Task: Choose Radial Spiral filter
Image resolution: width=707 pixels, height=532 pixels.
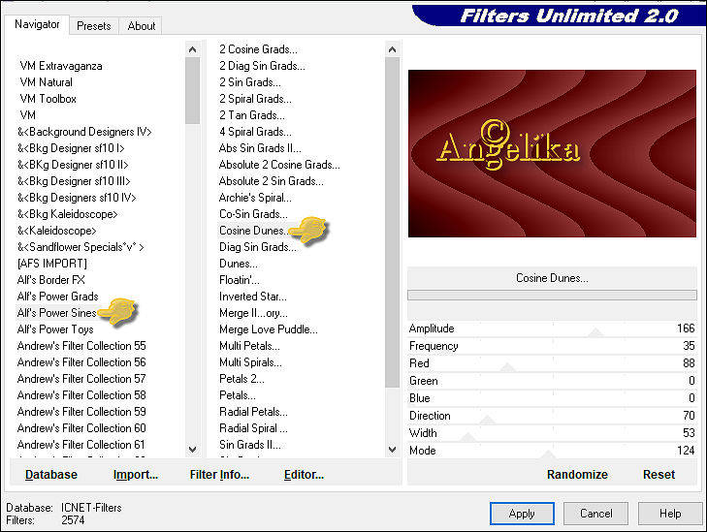Action: pyautogui.click(x=253, y=428)
